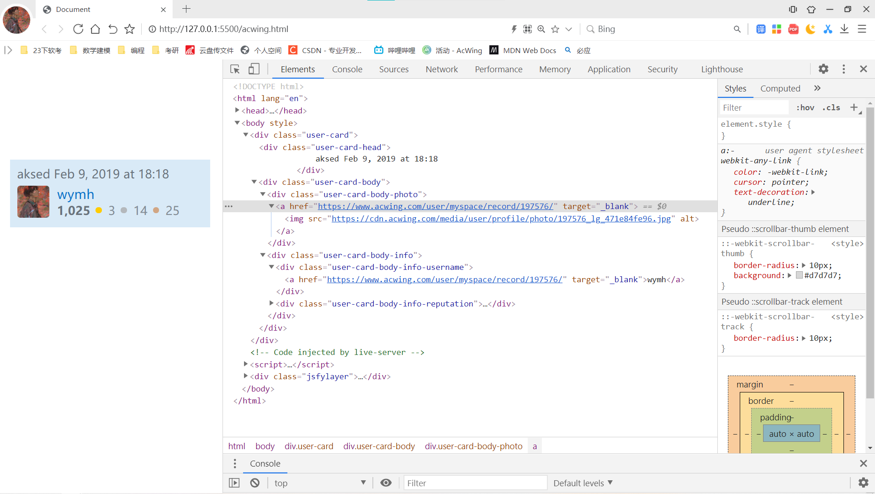Toggle night mode moon icon

tap(811, 29)
